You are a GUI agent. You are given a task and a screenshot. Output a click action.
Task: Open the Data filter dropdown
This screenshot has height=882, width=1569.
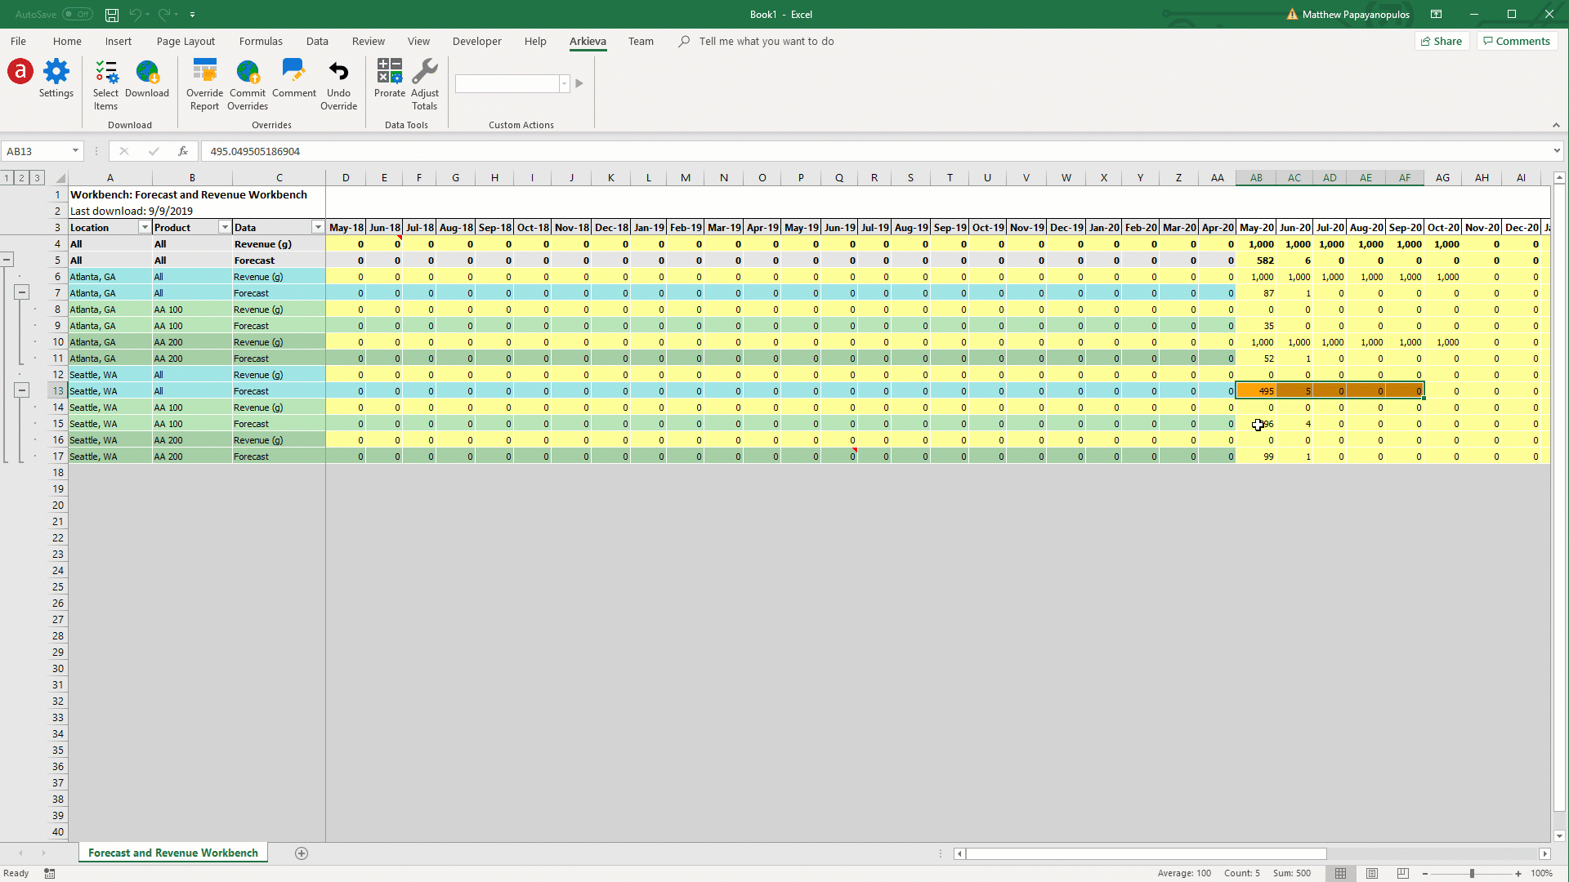(x=318, y=228)
